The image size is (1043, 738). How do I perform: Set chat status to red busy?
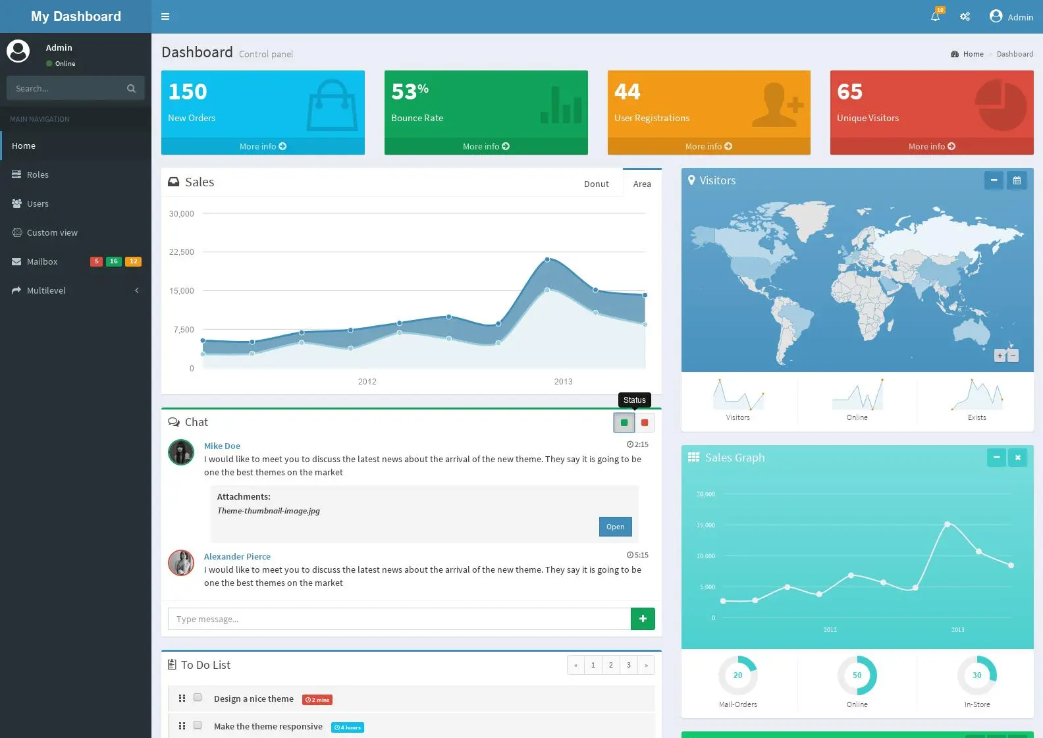pos(645,423)
